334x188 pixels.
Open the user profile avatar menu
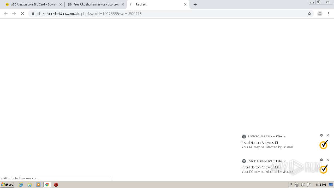coord(320,14)
